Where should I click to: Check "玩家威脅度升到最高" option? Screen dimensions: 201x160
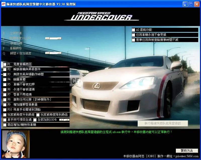[5, 115]
